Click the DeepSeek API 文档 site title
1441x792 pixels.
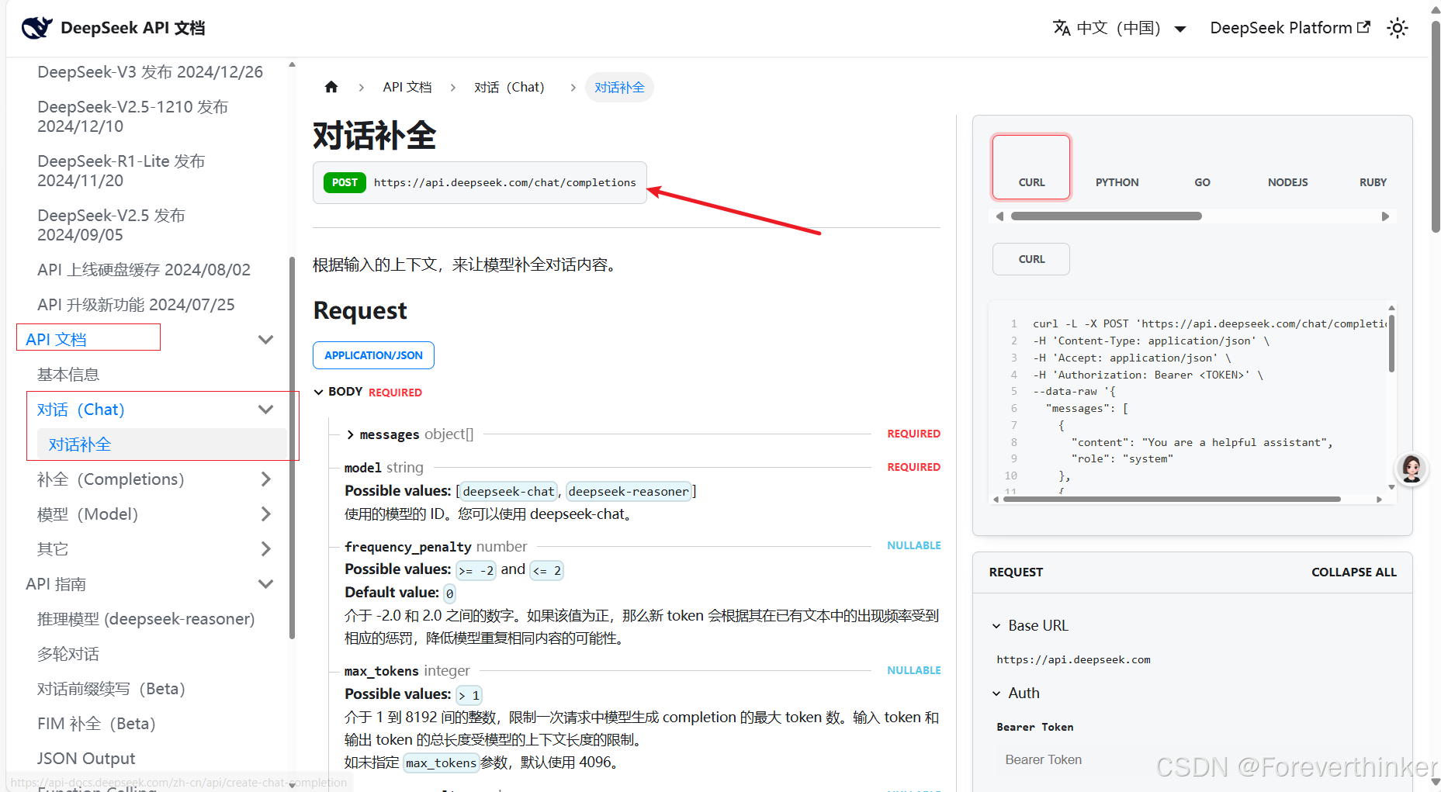[133, 28]
